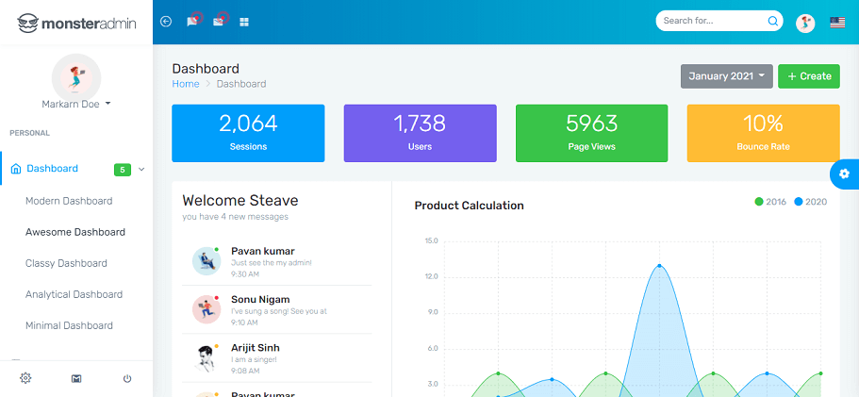The image size is (859, 397).
Task: Collapse sidebar with the back arrow icon
Action: point(165,22)
